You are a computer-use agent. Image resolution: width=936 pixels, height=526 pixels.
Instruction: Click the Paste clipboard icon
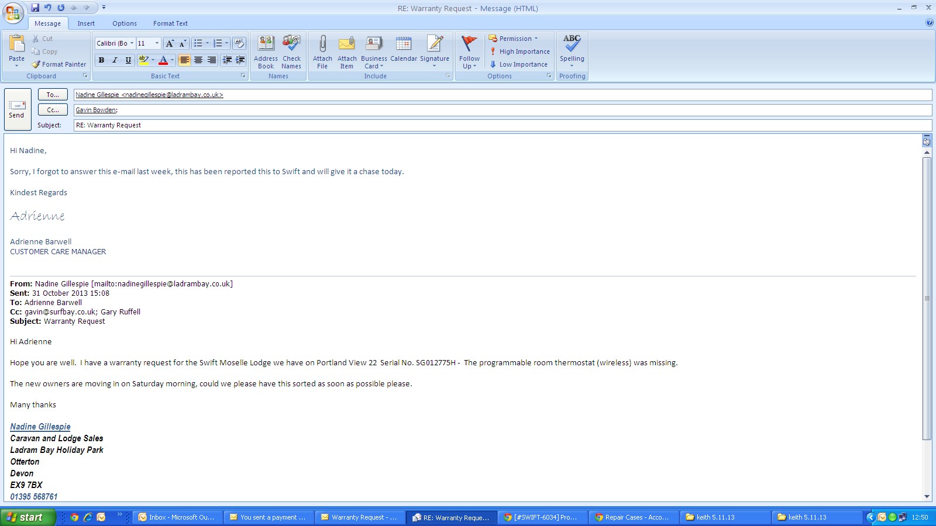(x=17, y=44)
